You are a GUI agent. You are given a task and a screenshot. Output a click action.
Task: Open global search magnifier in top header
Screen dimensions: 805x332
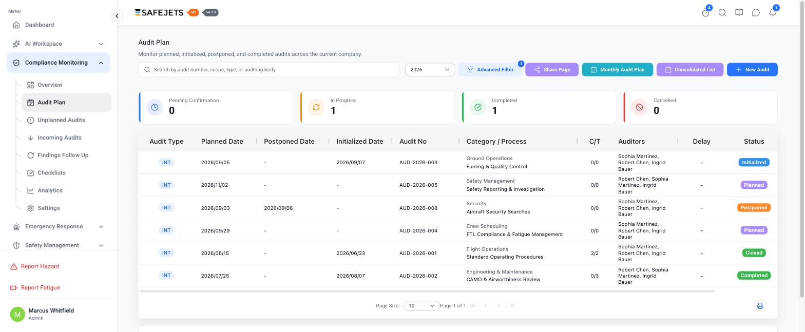tap(722, 13)
